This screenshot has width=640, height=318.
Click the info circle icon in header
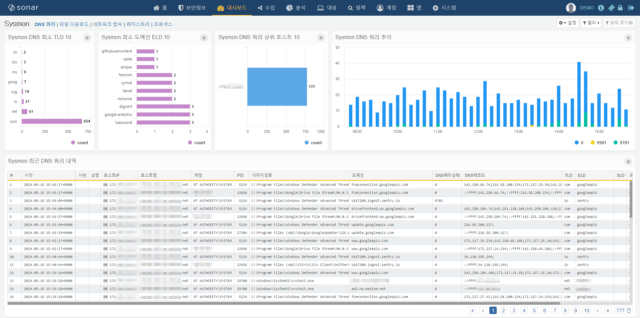tap(601, 8)
